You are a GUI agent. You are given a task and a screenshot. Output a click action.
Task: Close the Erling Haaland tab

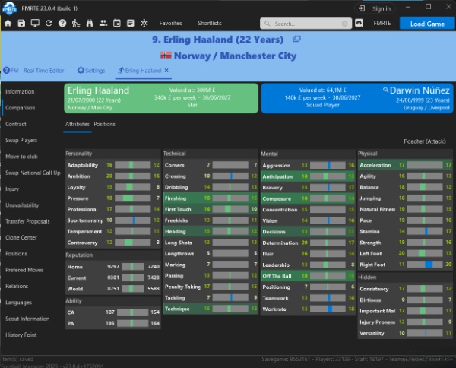coord(166,71)
